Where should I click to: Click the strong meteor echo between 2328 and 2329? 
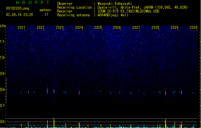(166, 93)
